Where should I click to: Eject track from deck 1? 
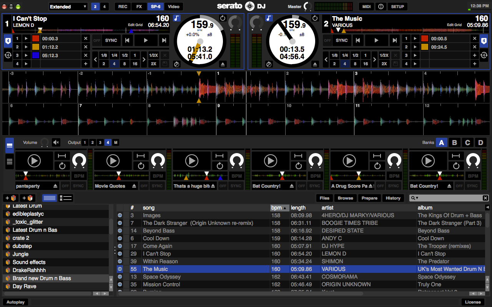coord(223,64)
